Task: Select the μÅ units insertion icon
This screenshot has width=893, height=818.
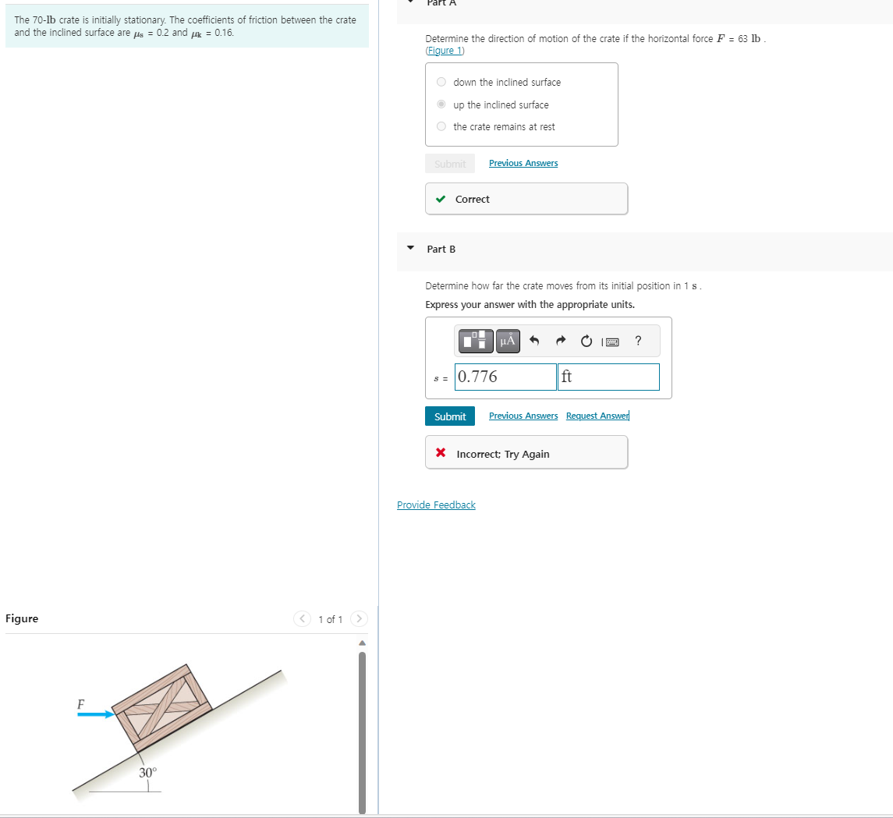Action: click(x=507, y=341)
